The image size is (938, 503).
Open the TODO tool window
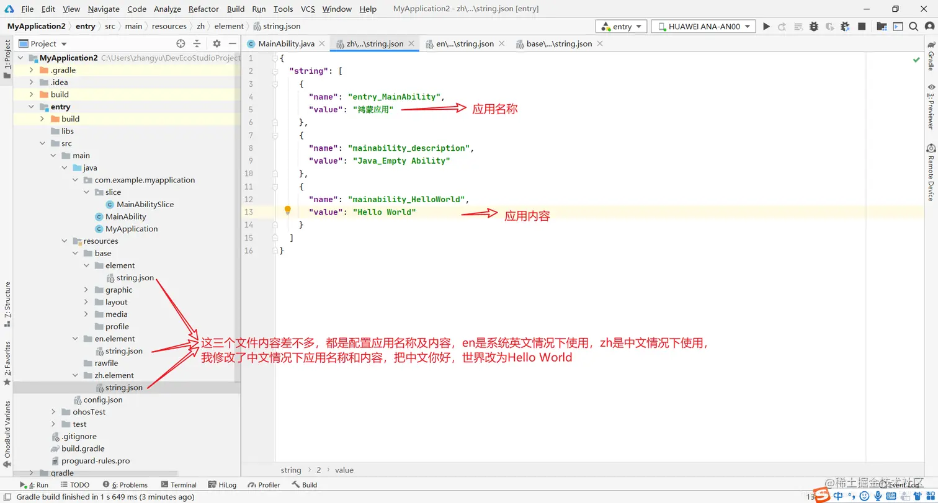tap(75, 485)
